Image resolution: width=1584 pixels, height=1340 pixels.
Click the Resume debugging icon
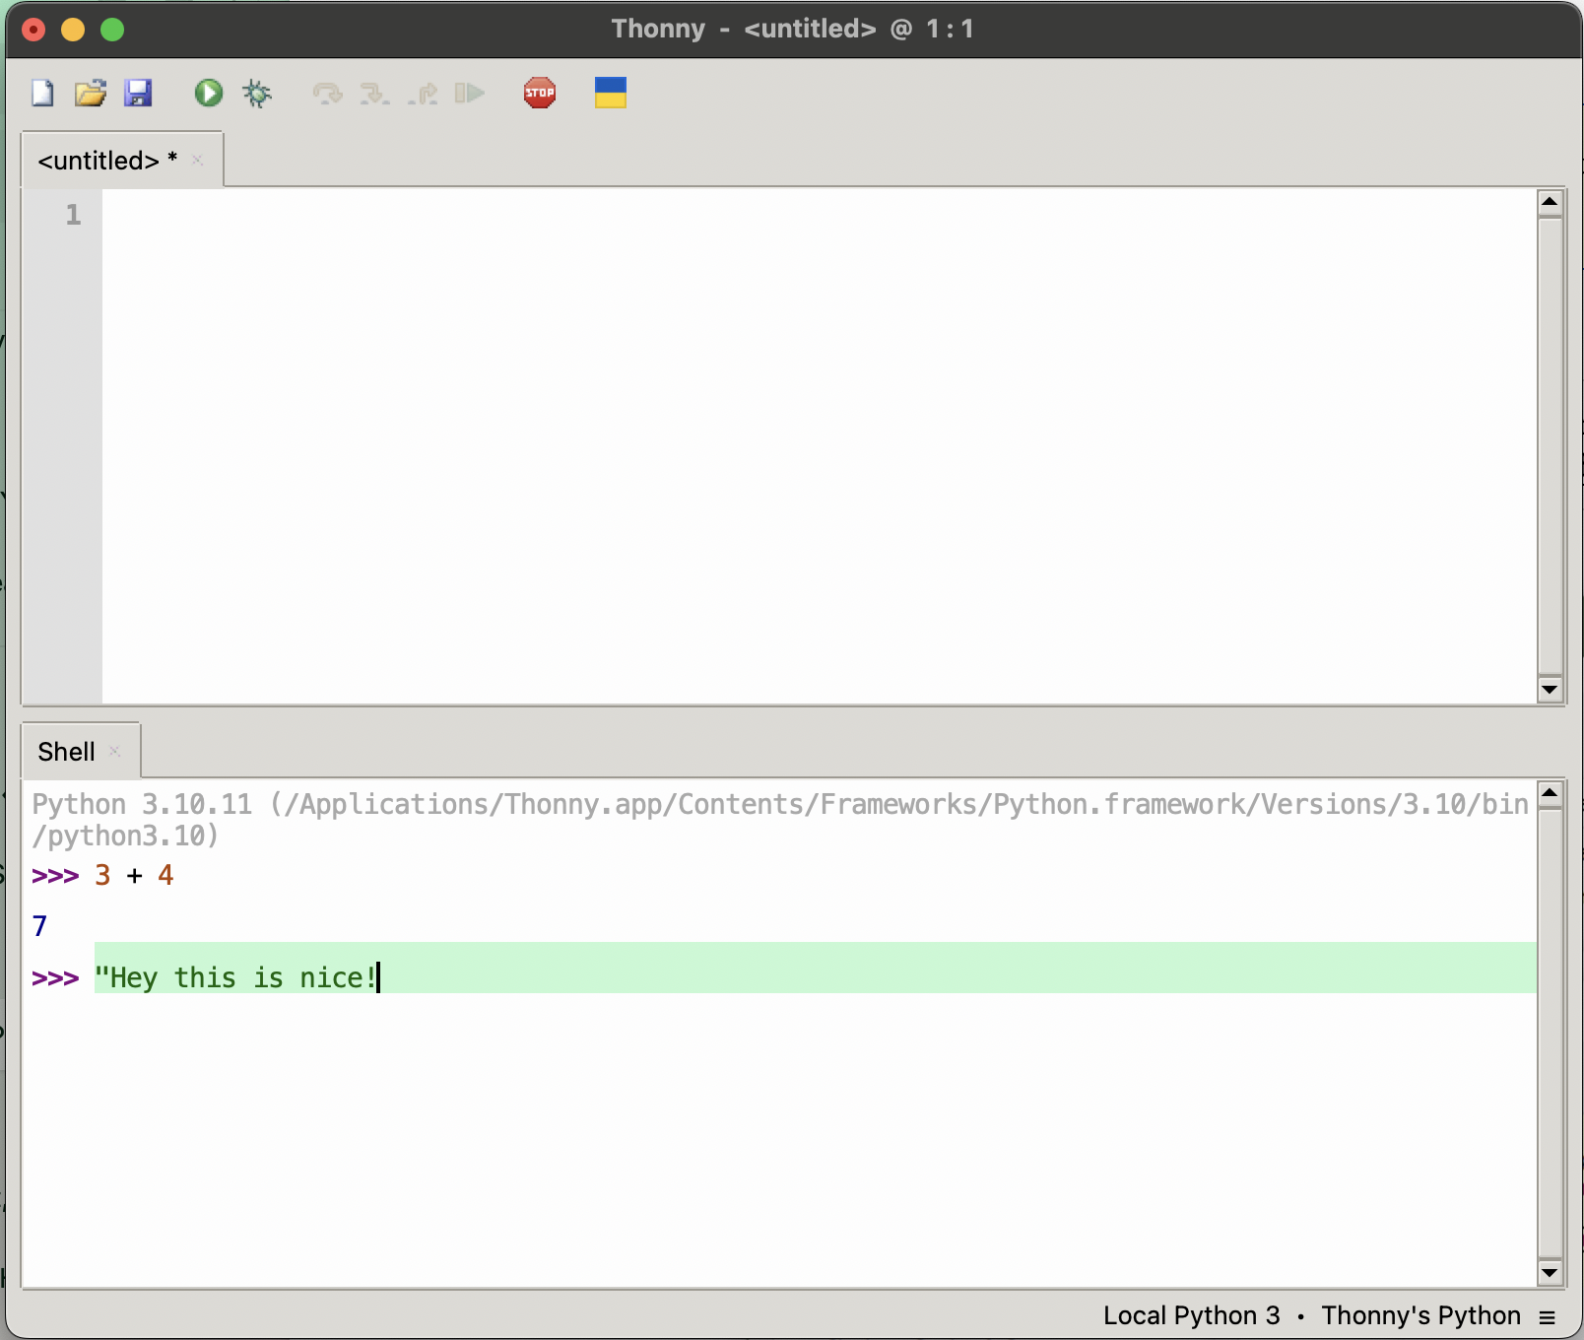point(470,94)
